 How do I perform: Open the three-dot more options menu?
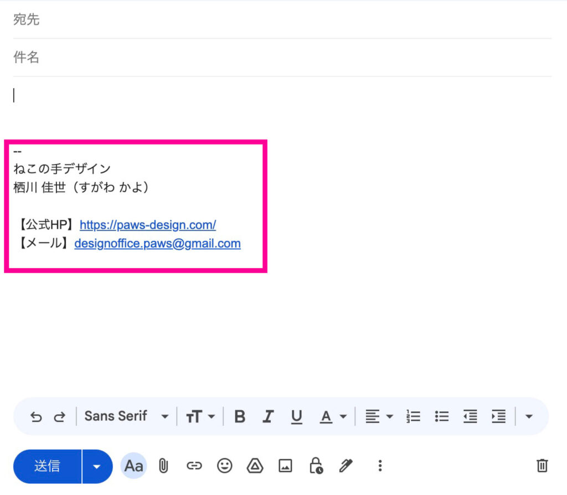(380, 466)
